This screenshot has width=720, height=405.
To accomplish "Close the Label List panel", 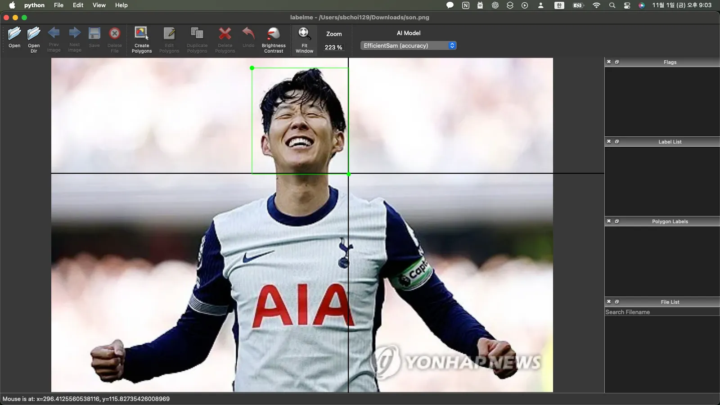I will tap(609, 141).
